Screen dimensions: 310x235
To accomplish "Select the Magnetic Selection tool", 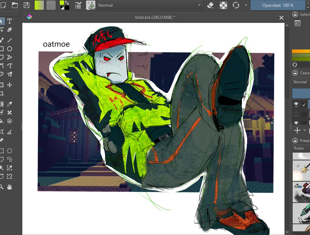I will point(10,176).
